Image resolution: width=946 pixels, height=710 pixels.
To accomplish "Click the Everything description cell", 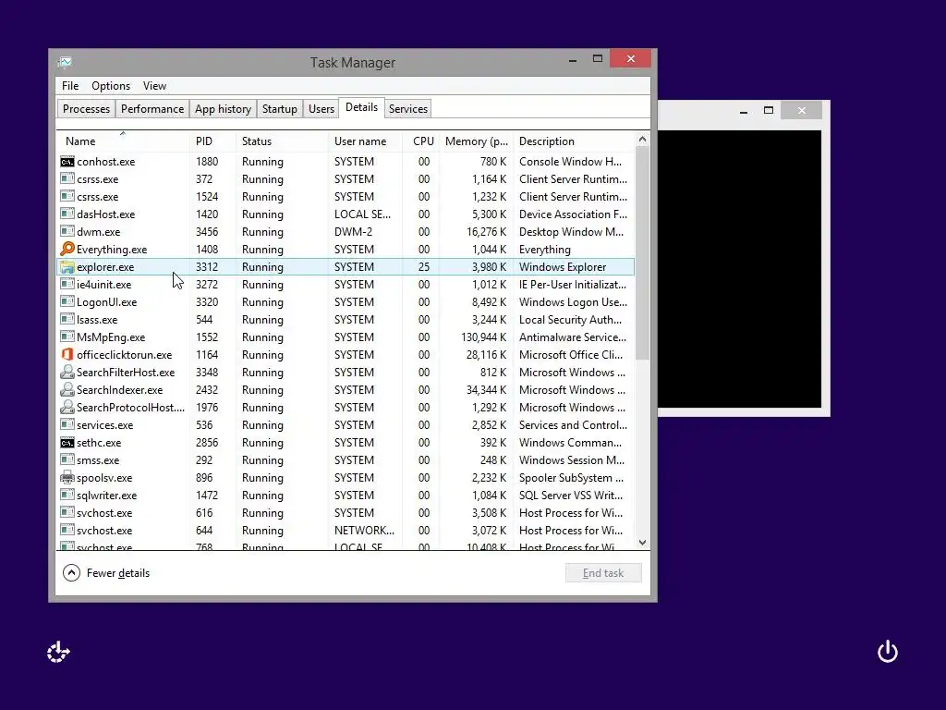I will (x=545, y=250).
